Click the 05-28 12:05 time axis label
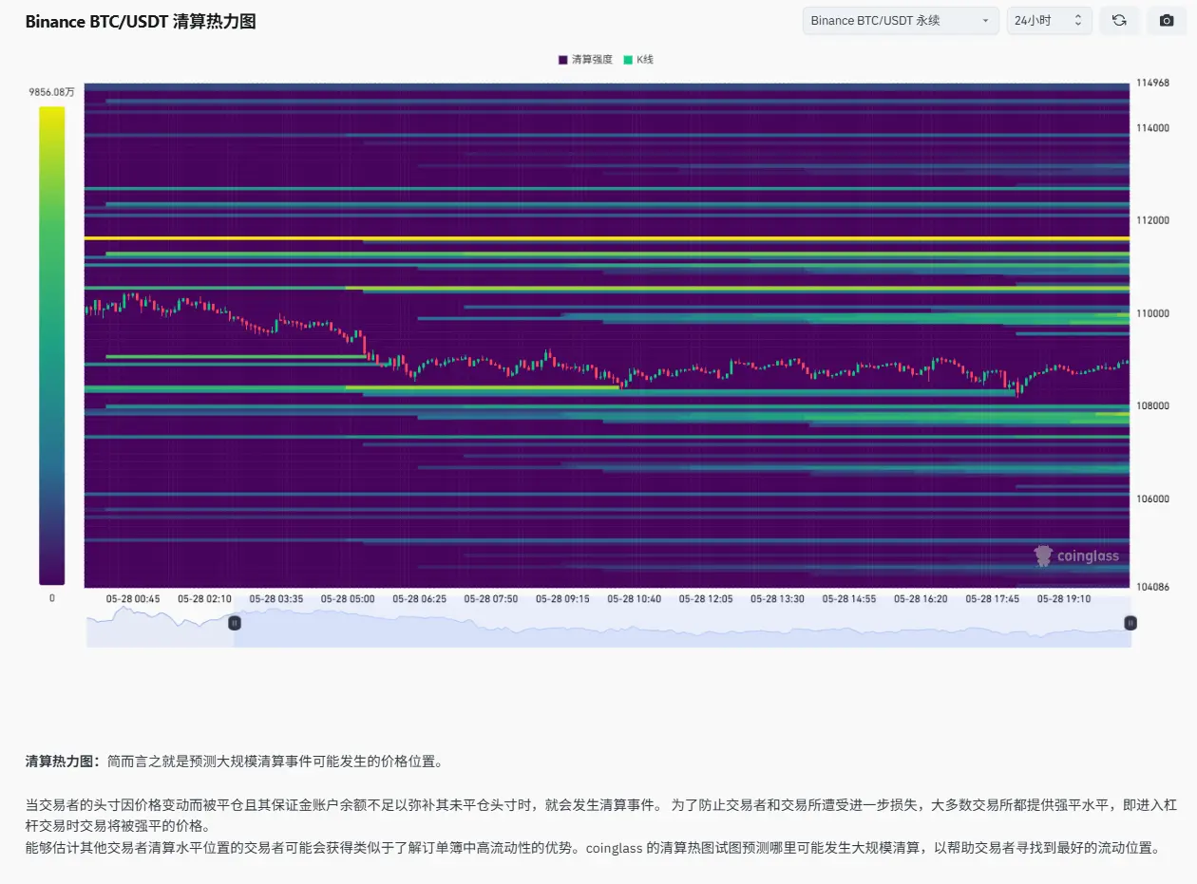 click(706, 599)
